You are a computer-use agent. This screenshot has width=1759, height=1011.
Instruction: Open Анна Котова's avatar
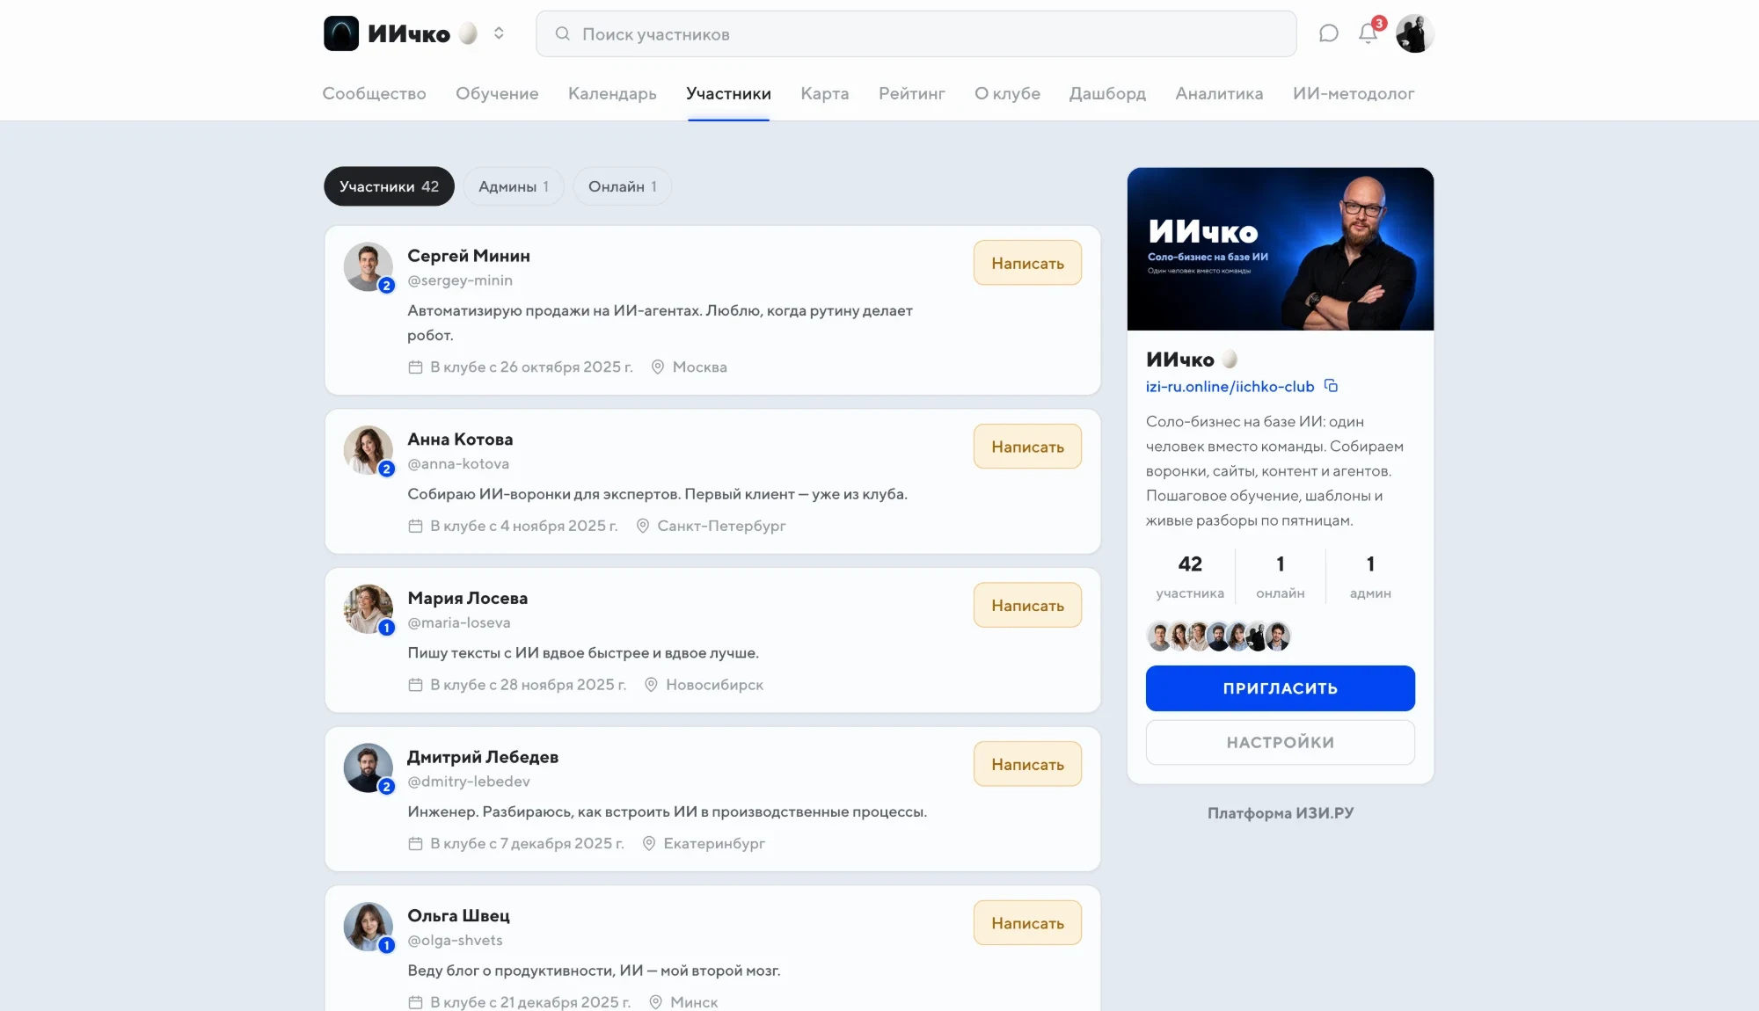point(368,450)
